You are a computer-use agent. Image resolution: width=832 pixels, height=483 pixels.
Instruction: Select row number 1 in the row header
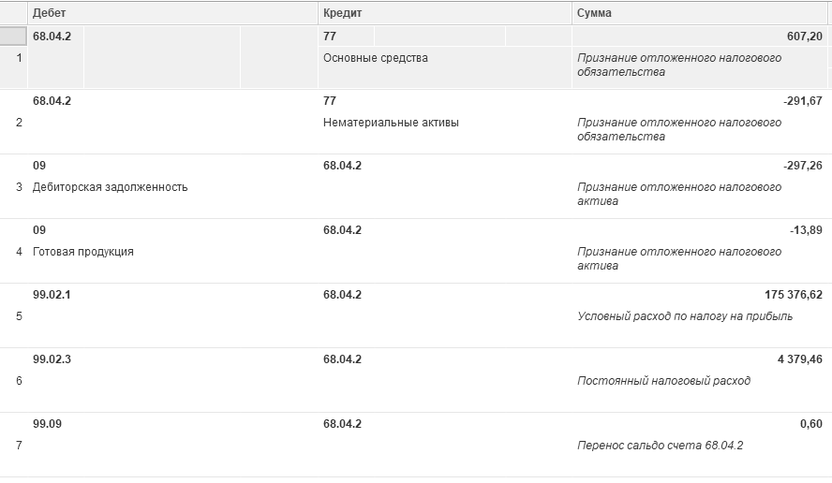click(19, 58)
